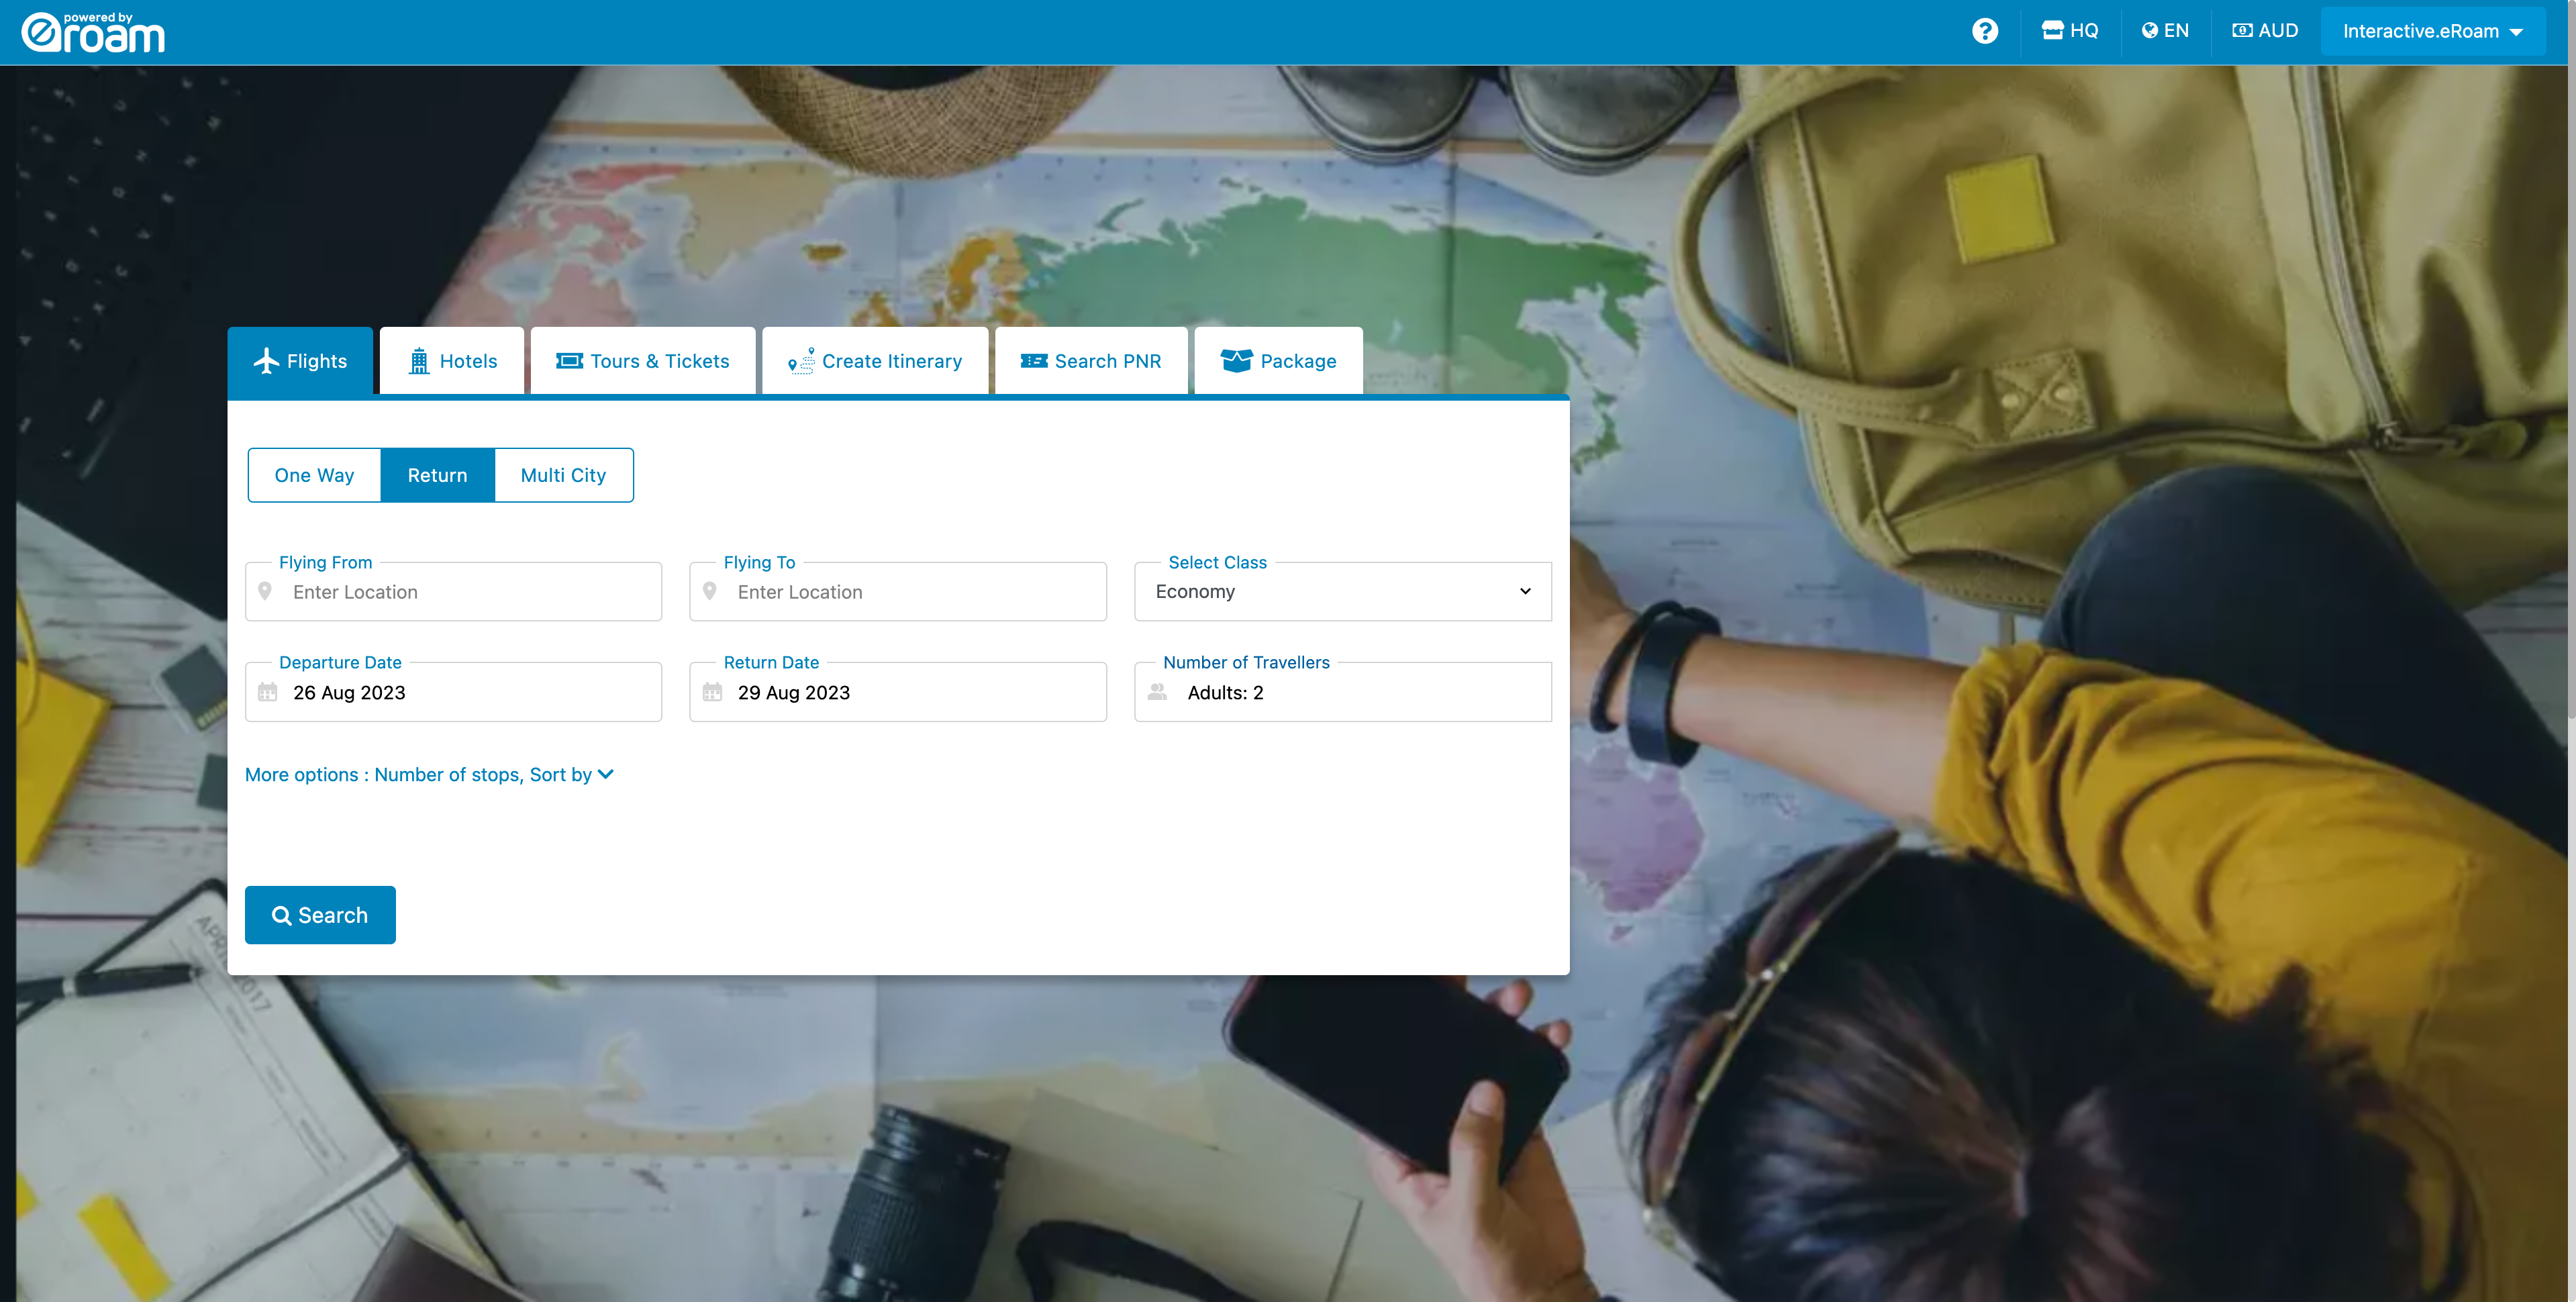
Task: Select the One Way radio button
Action: click(313, 473)
